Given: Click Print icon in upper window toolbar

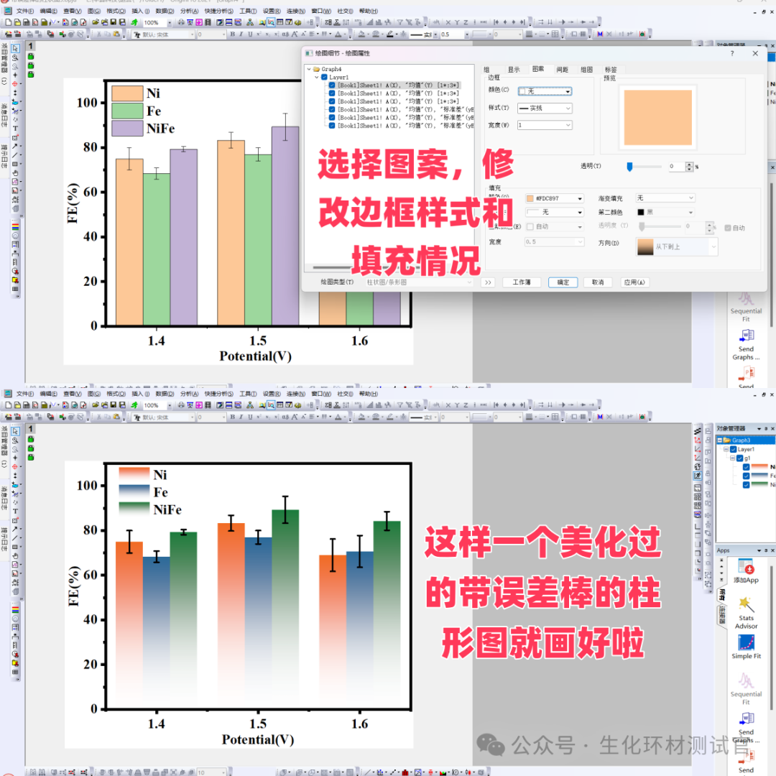Looking at the screenshot, I should pos(181,22).
